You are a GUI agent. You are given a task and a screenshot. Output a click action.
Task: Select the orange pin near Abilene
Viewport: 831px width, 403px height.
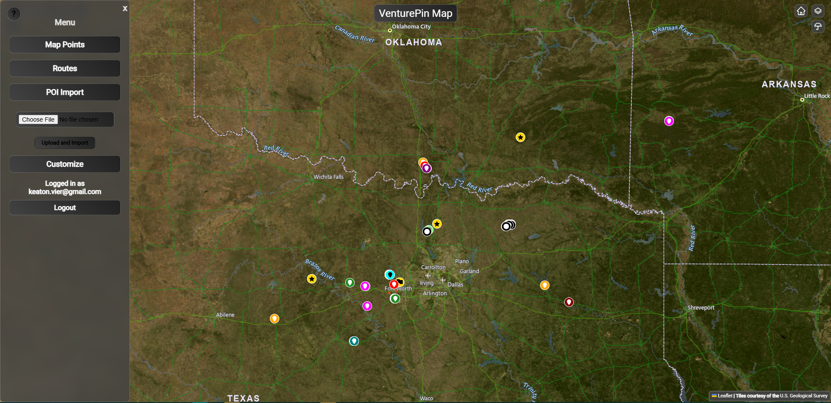coord(274,319)
